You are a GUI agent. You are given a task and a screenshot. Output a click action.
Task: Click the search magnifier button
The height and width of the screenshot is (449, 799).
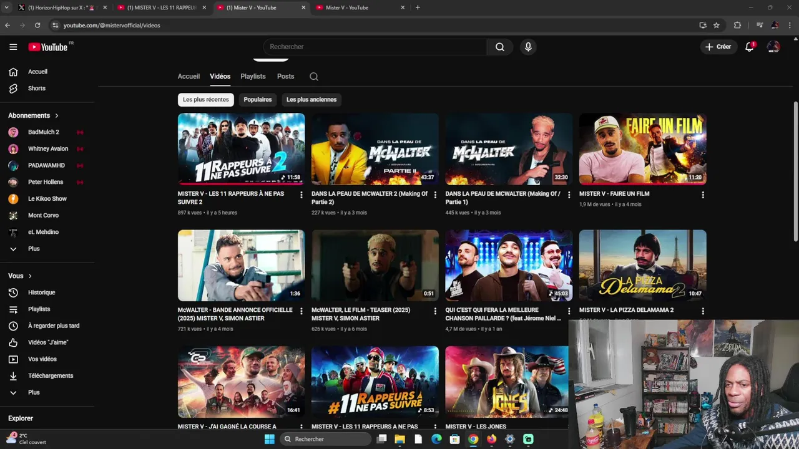point(500,47)
